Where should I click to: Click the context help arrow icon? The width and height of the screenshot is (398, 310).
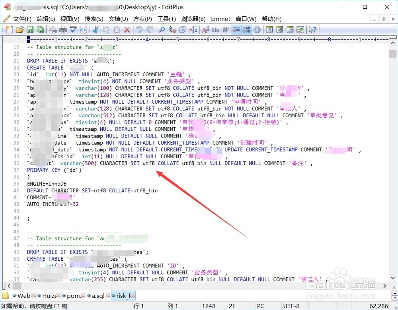pyautogui.click(x=312, y=30)
